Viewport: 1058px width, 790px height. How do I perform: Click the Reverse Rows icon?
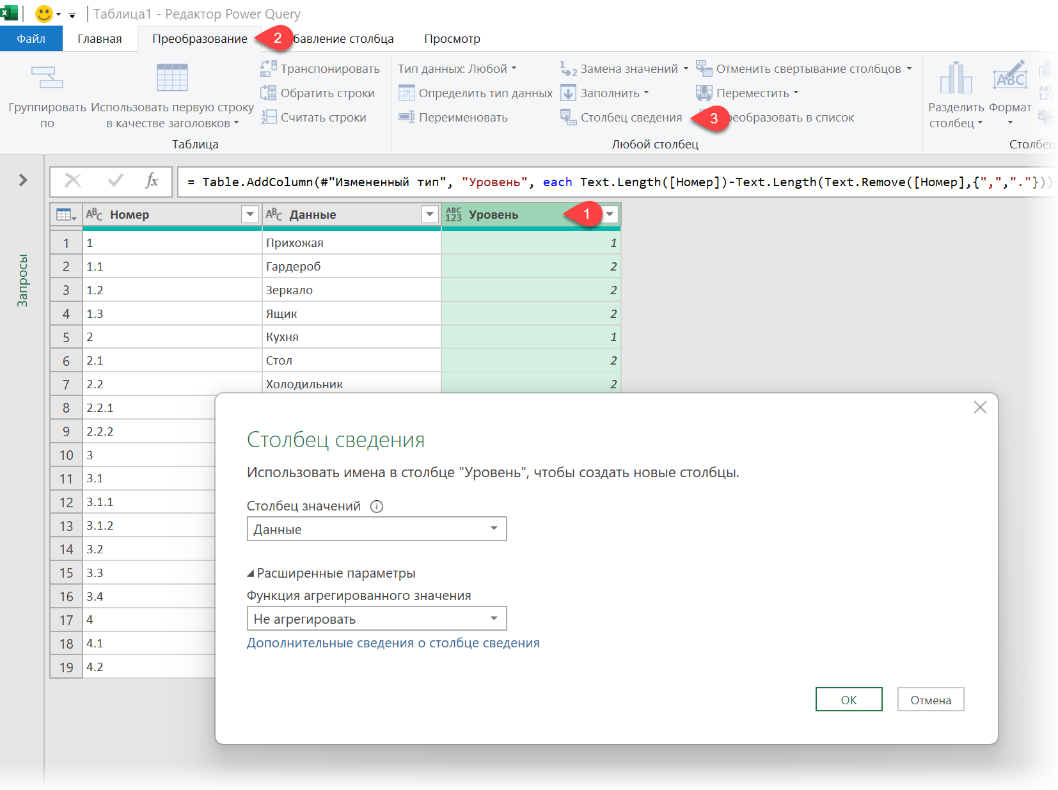tap(269, 93)
